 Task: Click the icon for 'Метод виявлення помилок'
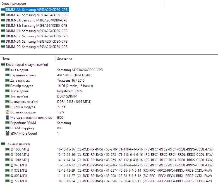pyautogui.click(x=7, y=117)
